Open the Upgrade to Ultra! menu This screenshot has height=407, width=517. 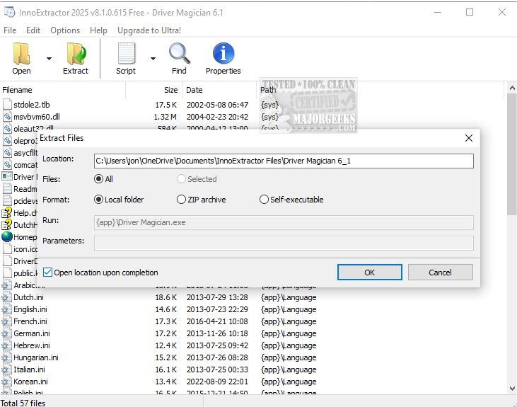pyautogui.click(x=149, y=30)
